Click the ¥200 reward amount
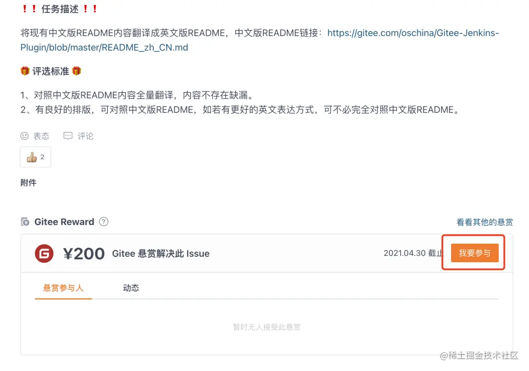 point(83,253)
